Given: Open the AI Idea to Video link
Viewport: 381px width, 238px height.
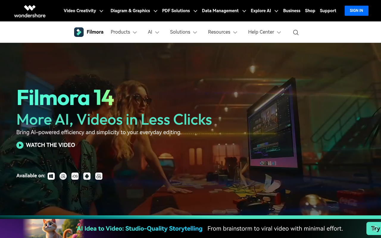Looking at the screenshot, I should [x=140, y=228].
